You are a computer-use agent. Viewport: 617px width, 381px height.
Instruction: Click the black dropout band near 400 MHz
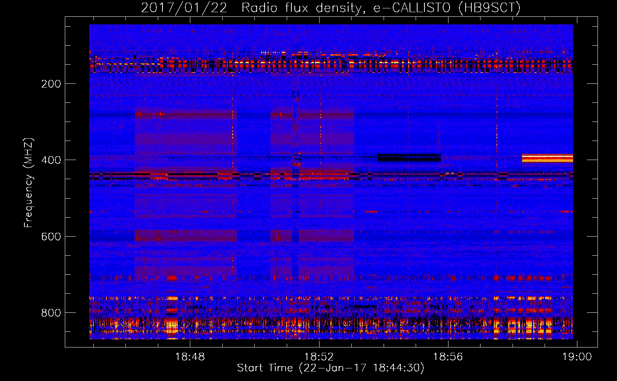409,158
